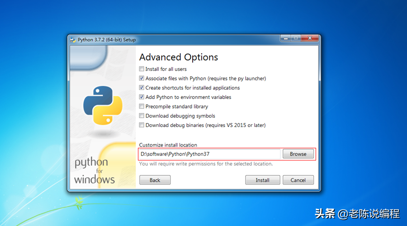The image size is (407, 226).
Task: Toggle Create shortcuts for installed applications
Action: (x=142, y=88)
